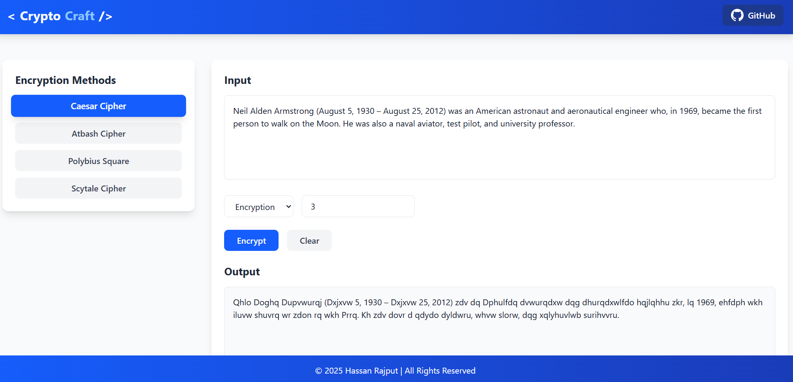Choose the Polybius Square method
793x382 pixels.
point(98,161)
